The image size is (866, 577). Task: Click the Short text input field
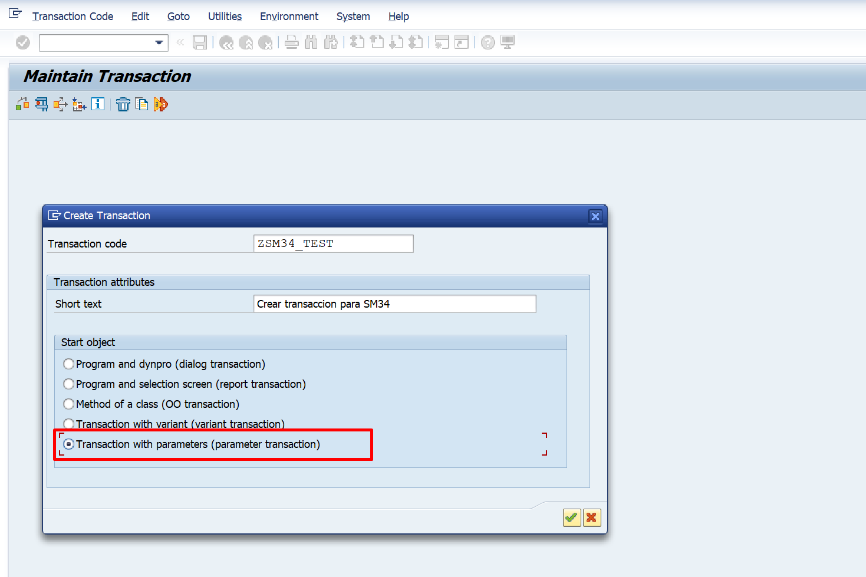[x=394, y=304]
